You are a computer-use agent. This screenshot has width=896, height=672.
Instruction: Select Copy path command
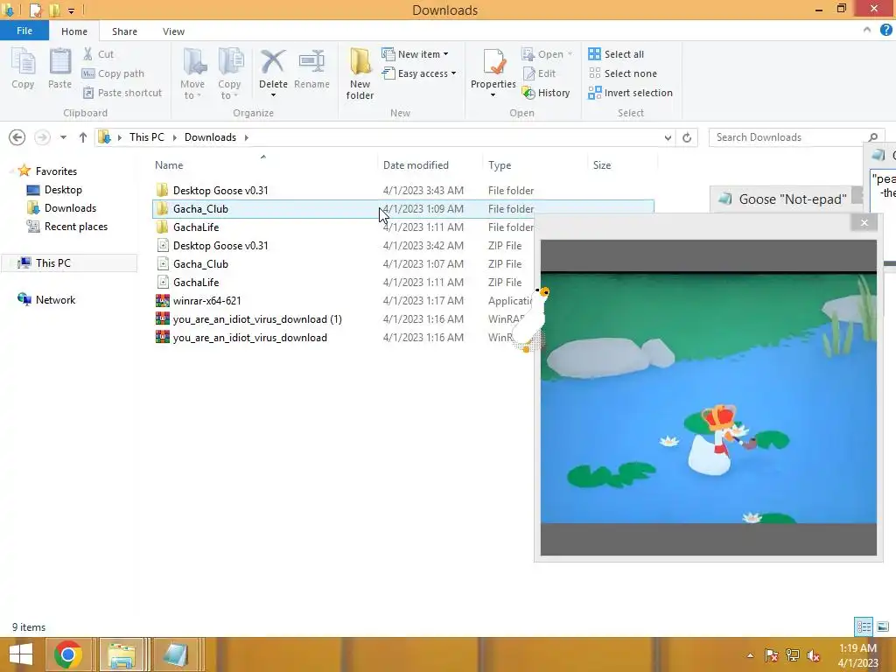pos(113,73)
